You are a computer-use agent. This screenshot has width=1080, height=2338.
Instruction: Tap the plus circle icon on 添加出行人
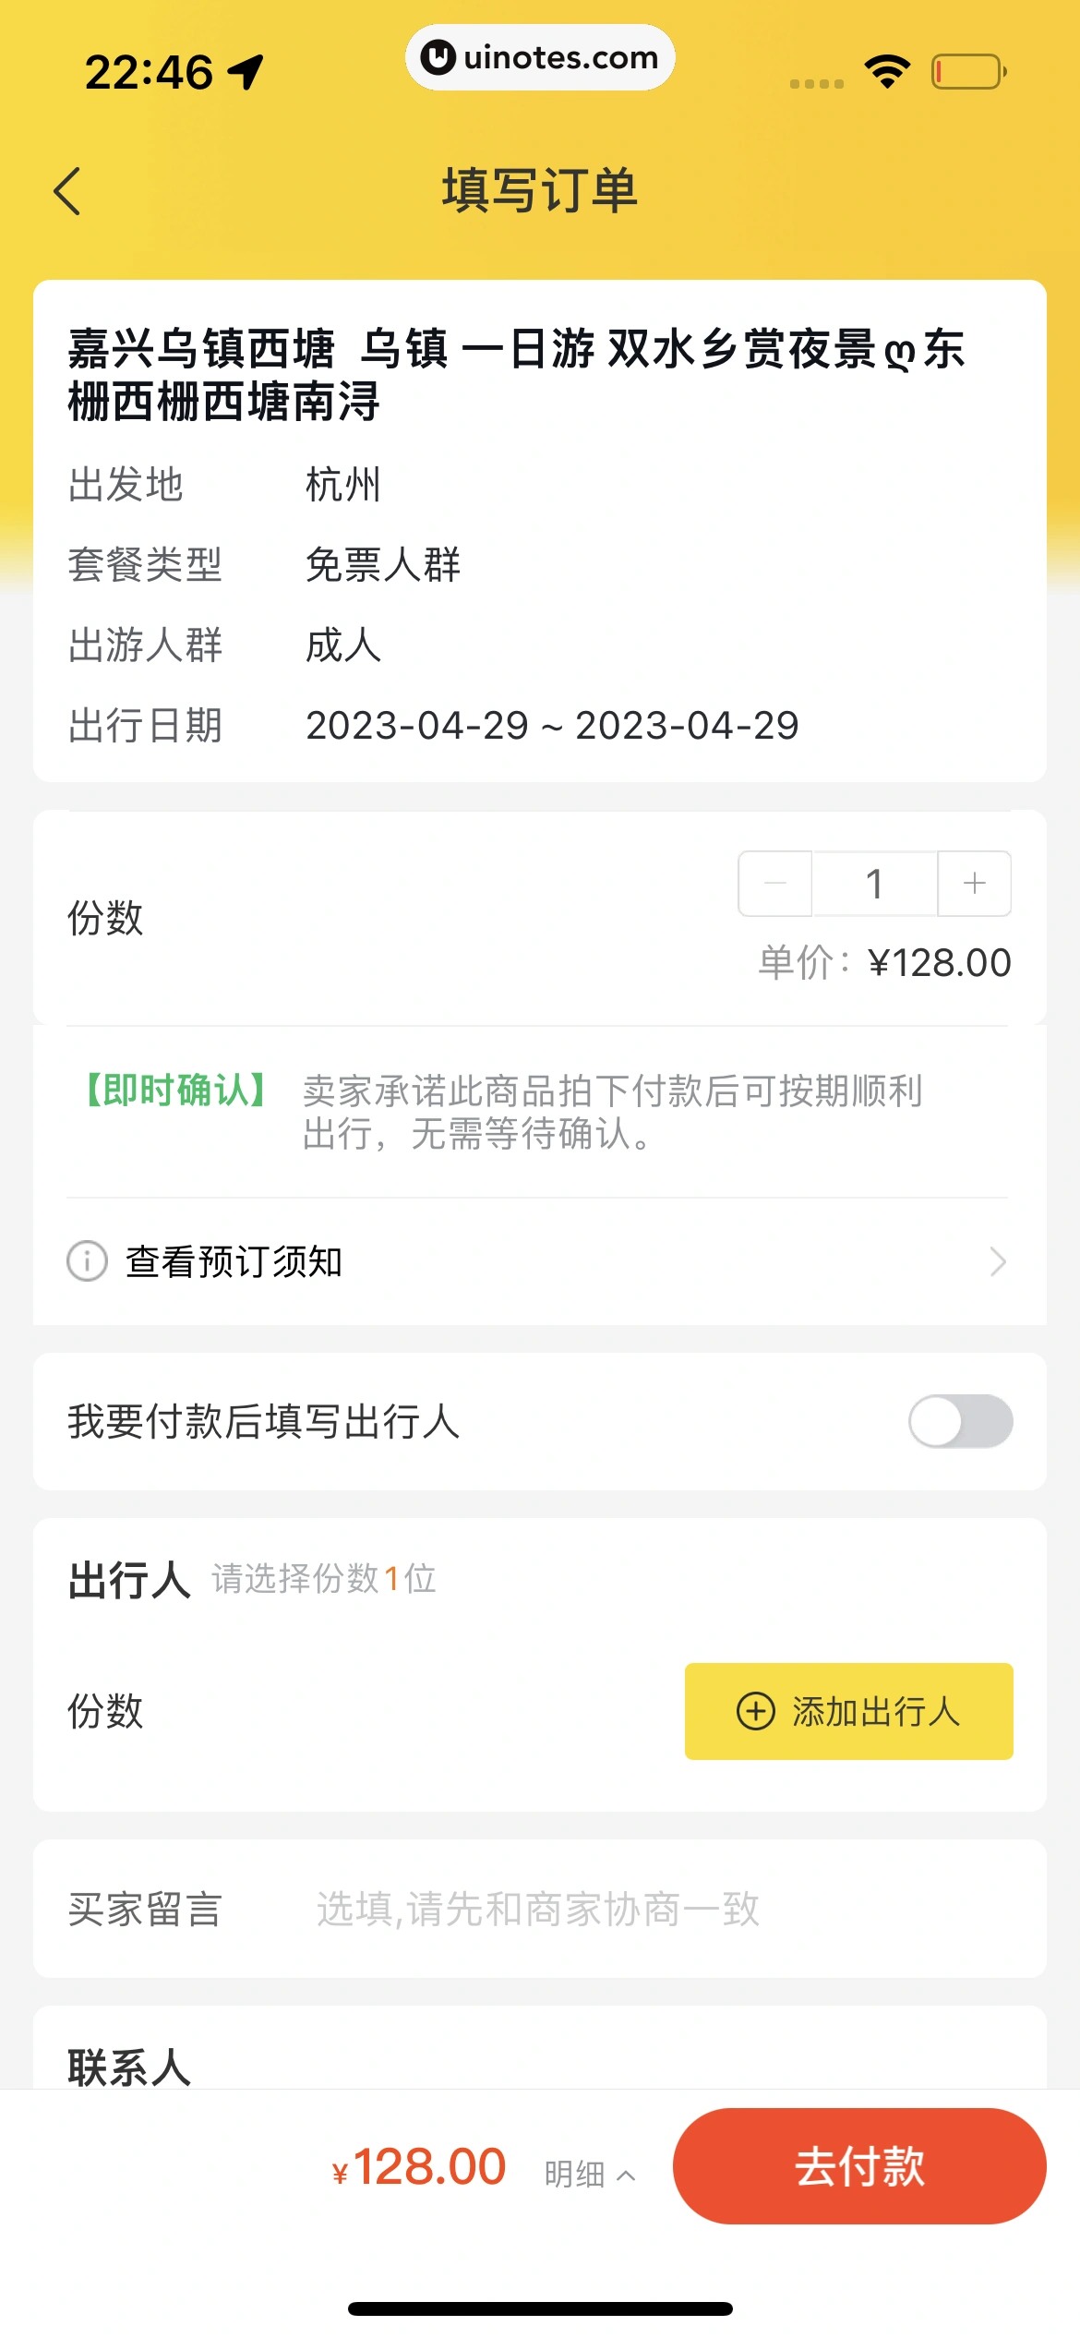click(x=755, y=1711)
